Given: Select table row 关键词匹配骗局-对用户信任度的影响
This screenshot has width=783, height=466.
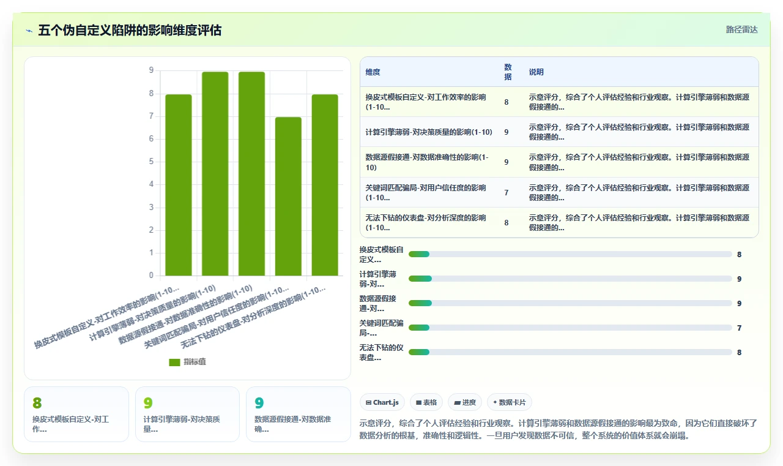Looking at the screenshot, I should [x=559, y=192].
